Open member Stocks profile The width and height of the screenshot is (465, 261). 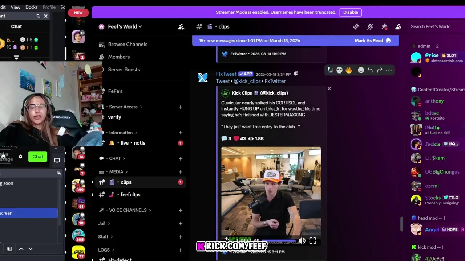click(437, 200)
